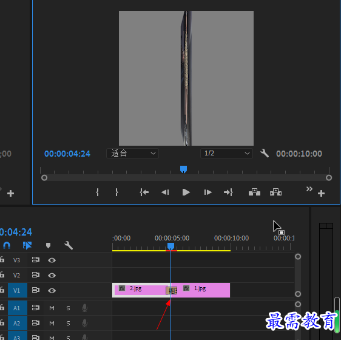The height and width of the screenshot is (340, 341).
Task: Toggle V1 track lock
Action: point(2,290)
